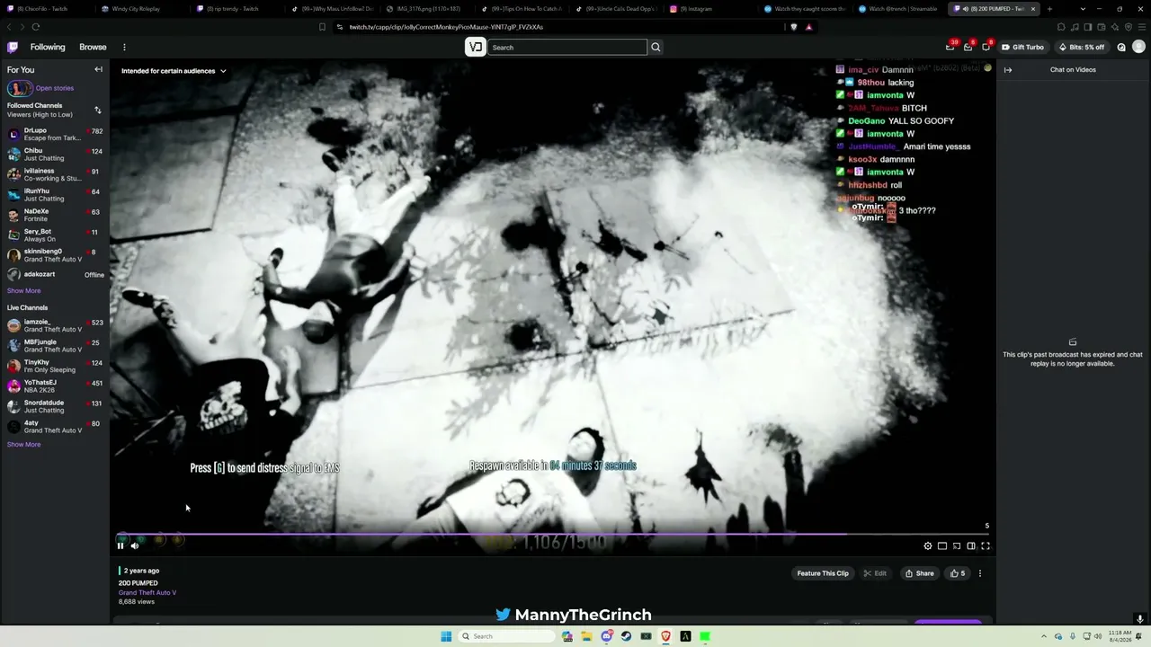1151x647 pixels.
Task: Reload the browser page
Action: pos(36,27)
